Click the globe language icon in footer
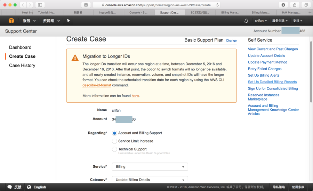313x191 pixels. point(29,187)
